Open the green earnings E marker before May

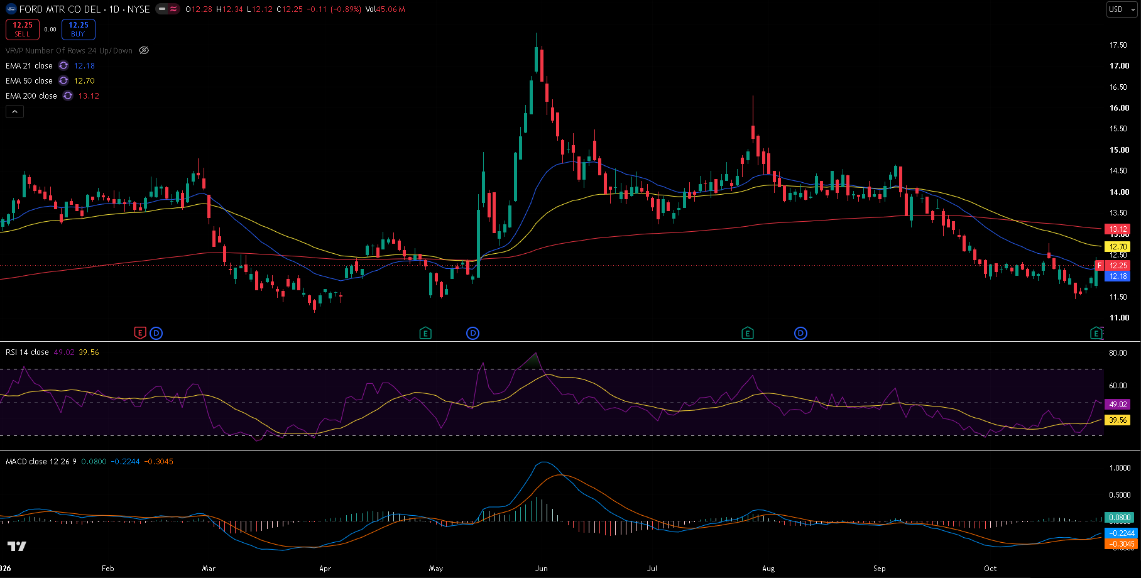[x=425, y=333]
